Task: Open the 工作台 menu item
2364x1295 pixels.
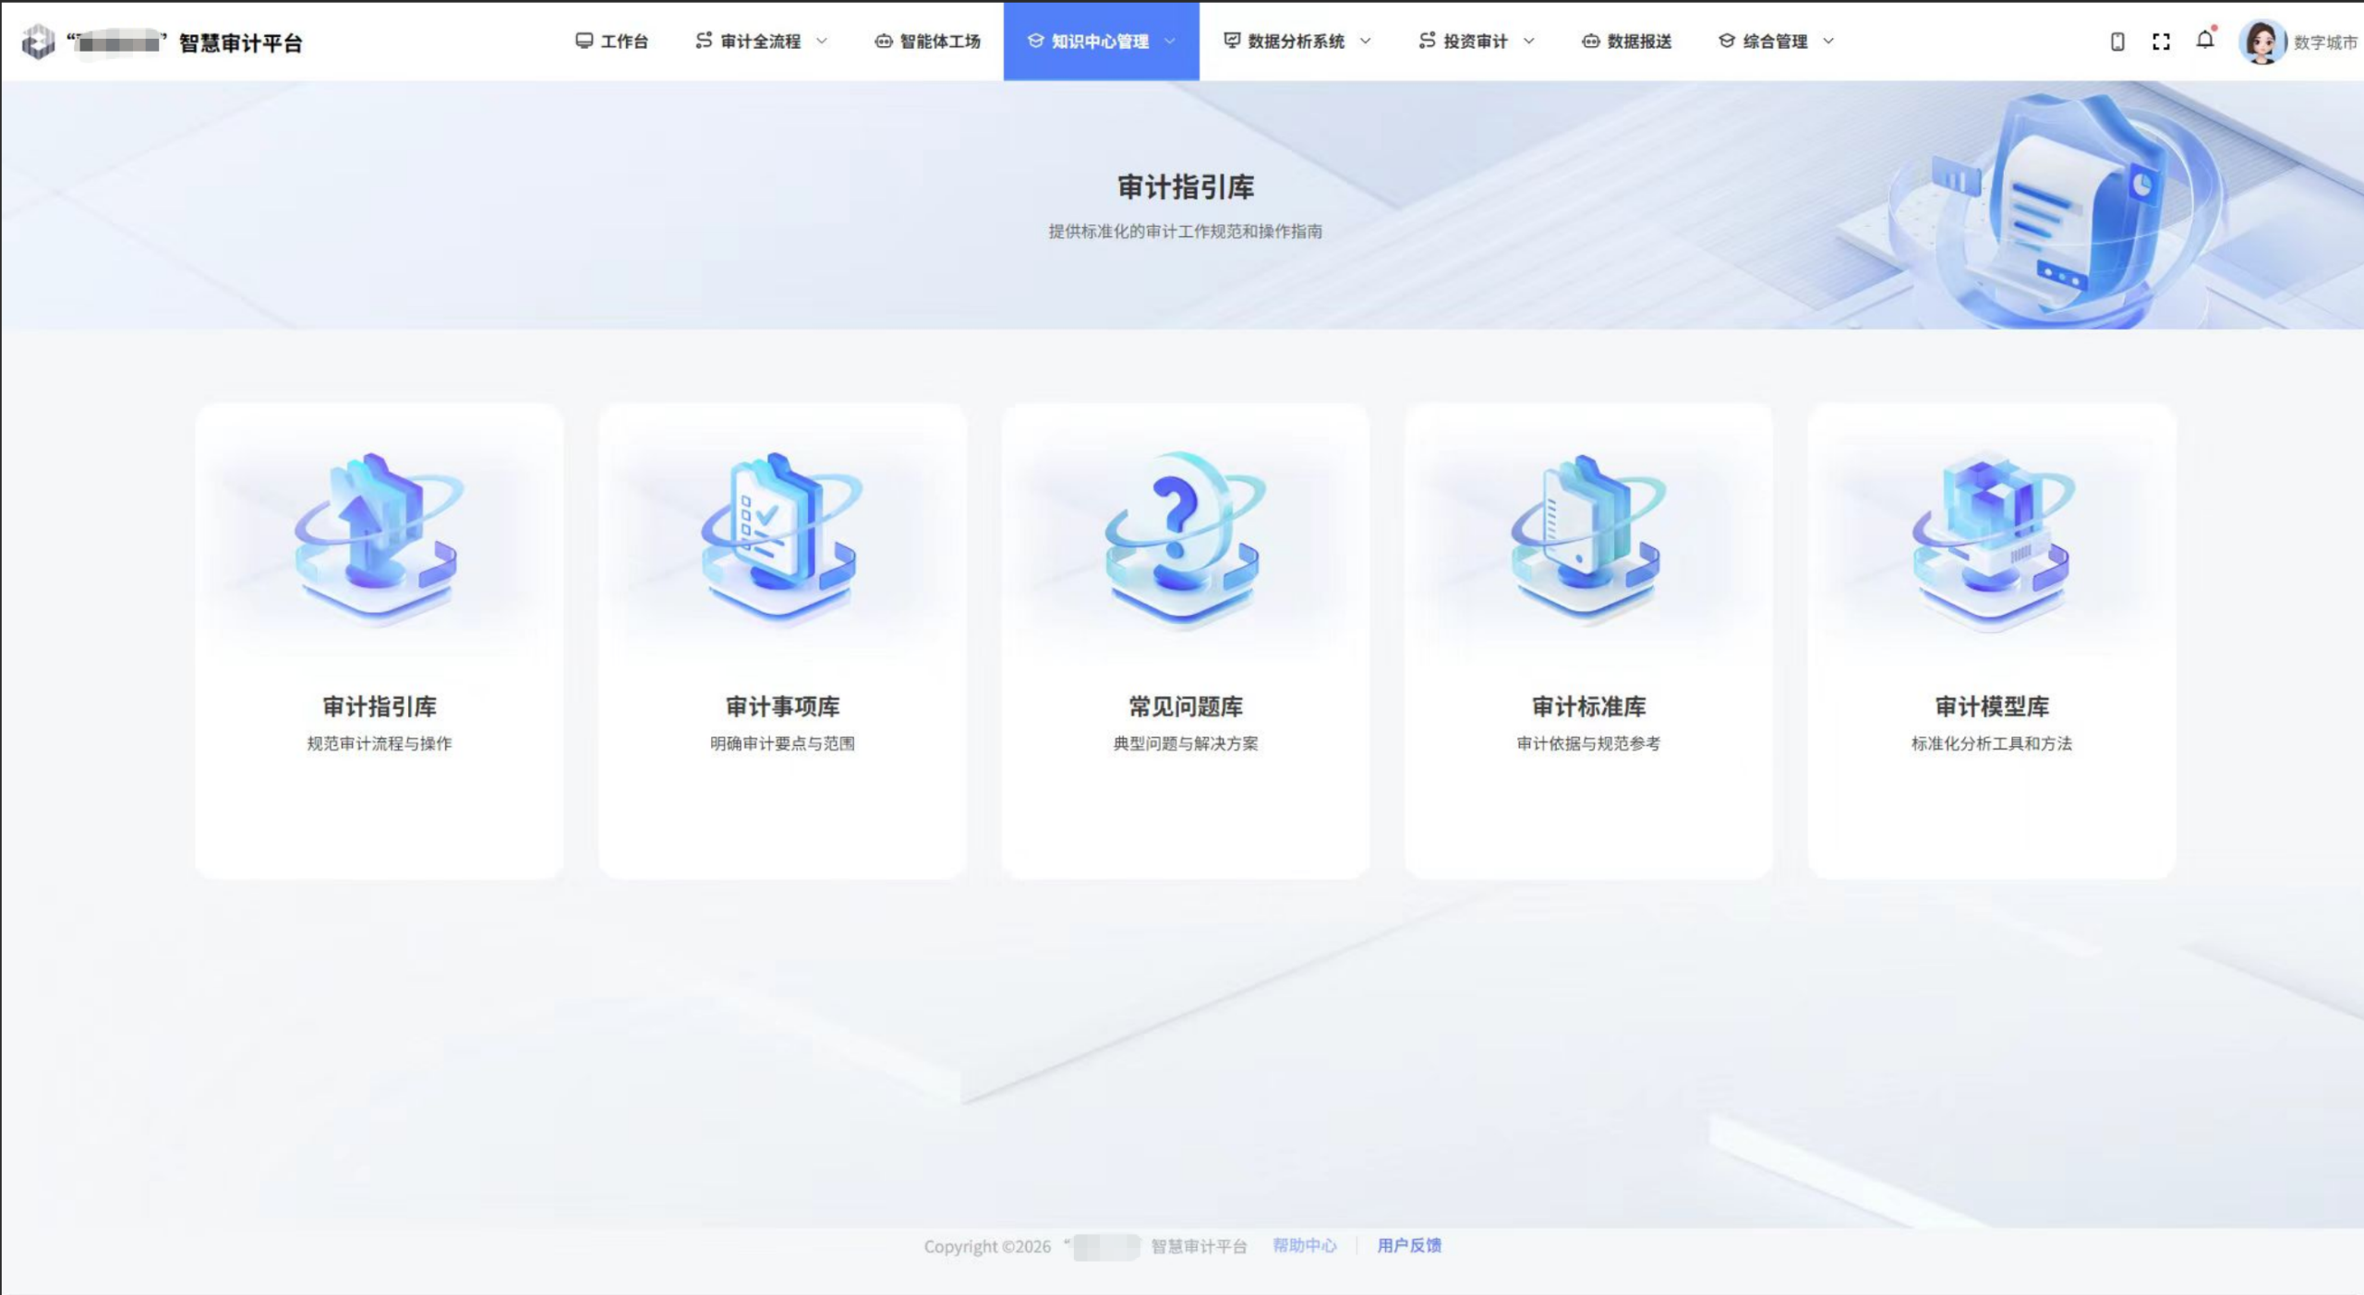Action: pyautogui.click(x=612, y=41)
